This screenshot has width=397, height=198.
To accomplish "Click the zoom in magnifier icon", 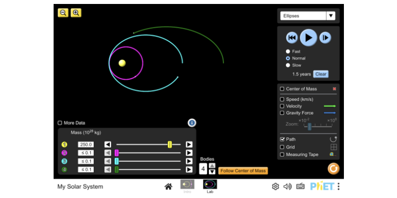I will 76,13.
